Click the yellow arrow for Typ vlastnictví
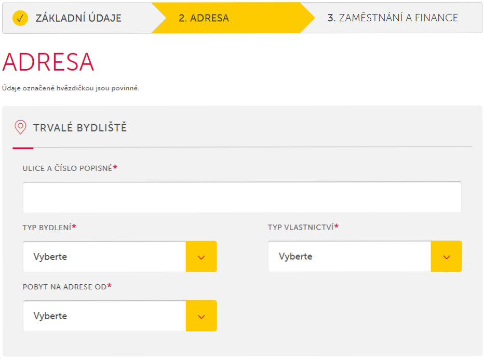Screen dimensions: 484x359 (x=447, y=257)
